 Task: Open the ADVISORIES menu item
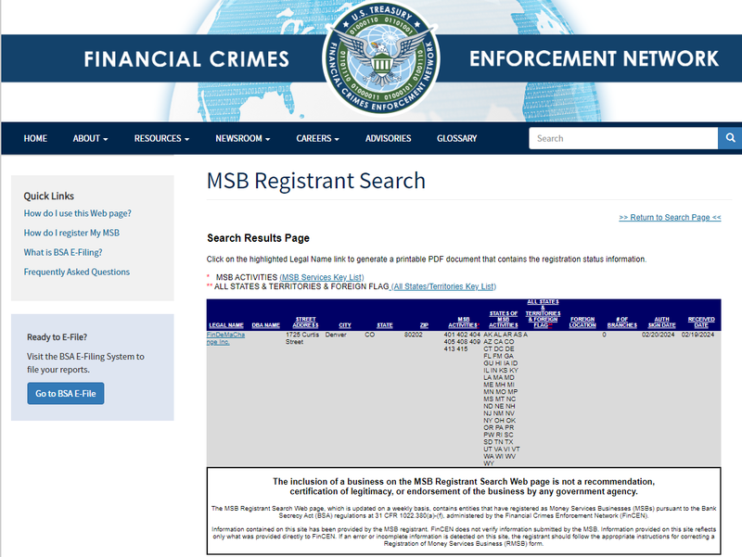388,138
